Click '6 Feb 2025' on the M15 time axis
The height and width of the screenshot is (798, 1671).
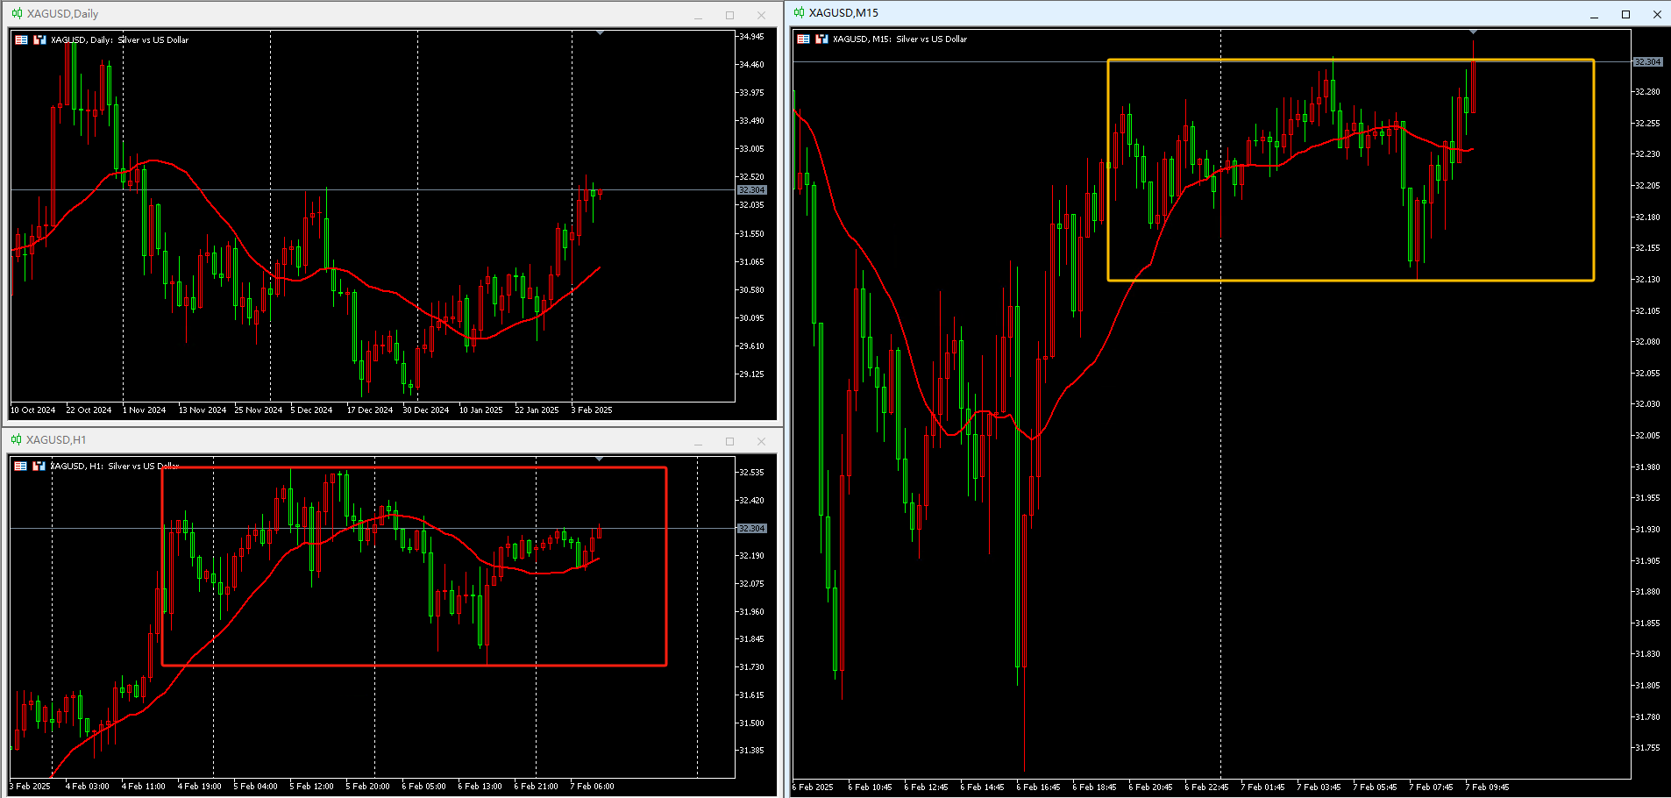[x=813, y=787]
